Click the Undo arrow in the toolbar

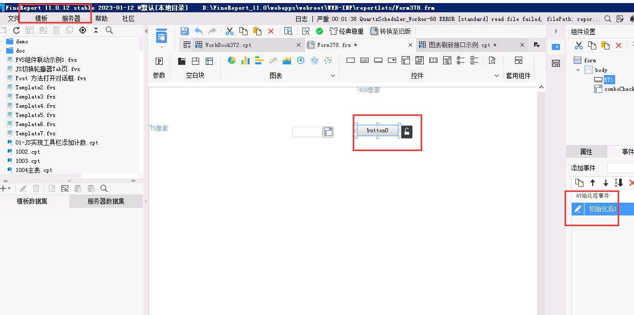click(199, 31)
